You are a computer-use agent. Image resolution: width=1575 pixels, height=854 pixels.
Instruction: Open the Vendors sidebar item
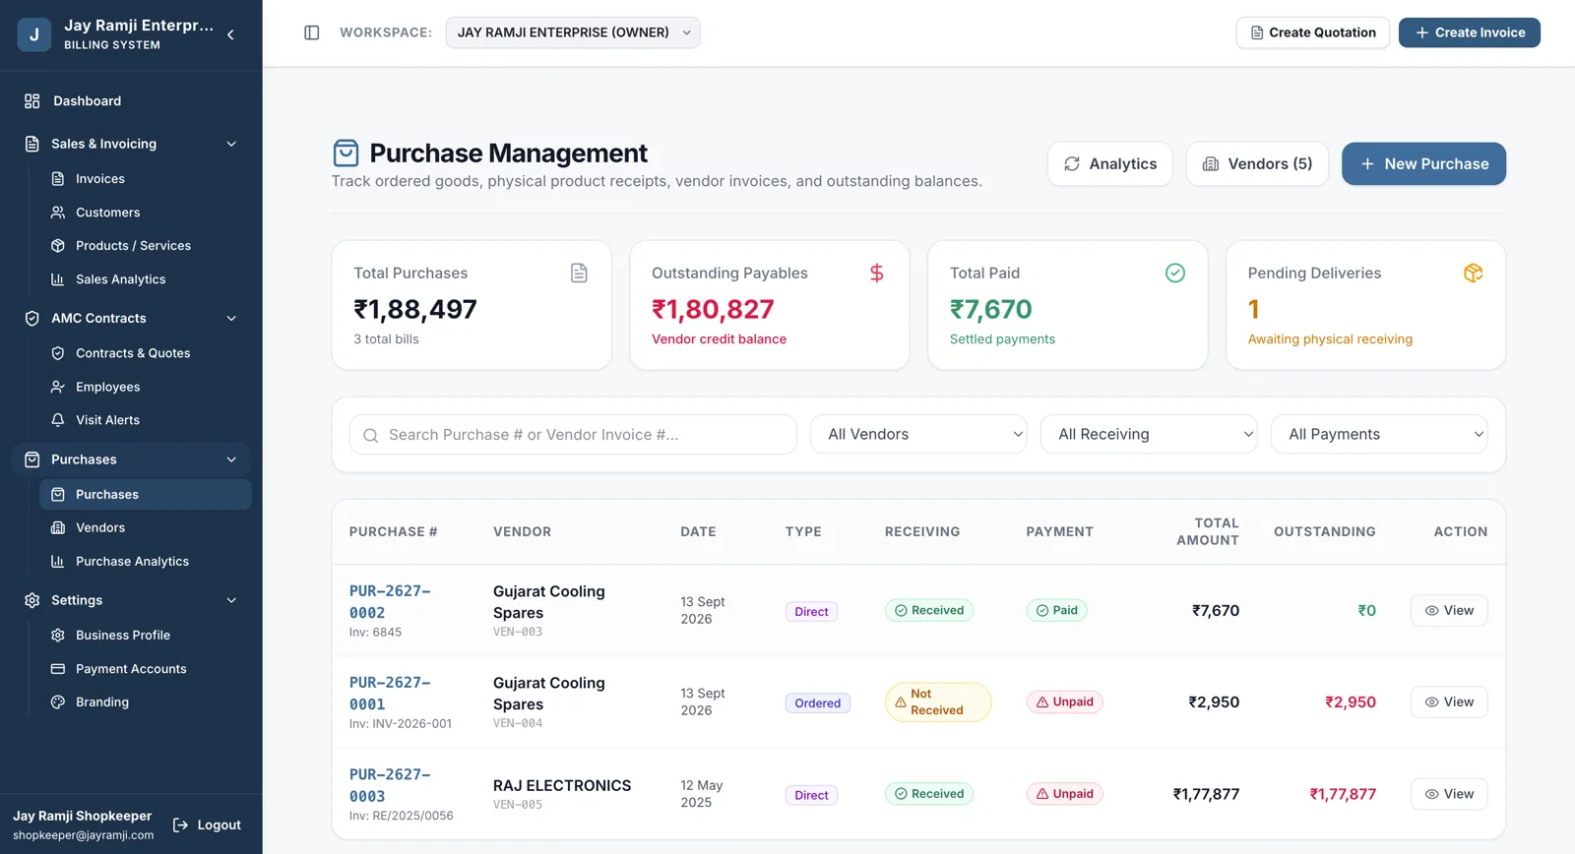click(145, 527)
